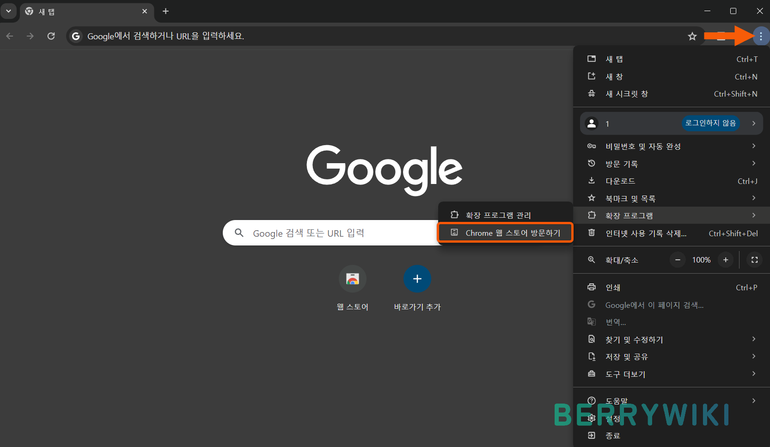
Task: Expand the 도움말 submenu
Action: (x=672, y=401)
